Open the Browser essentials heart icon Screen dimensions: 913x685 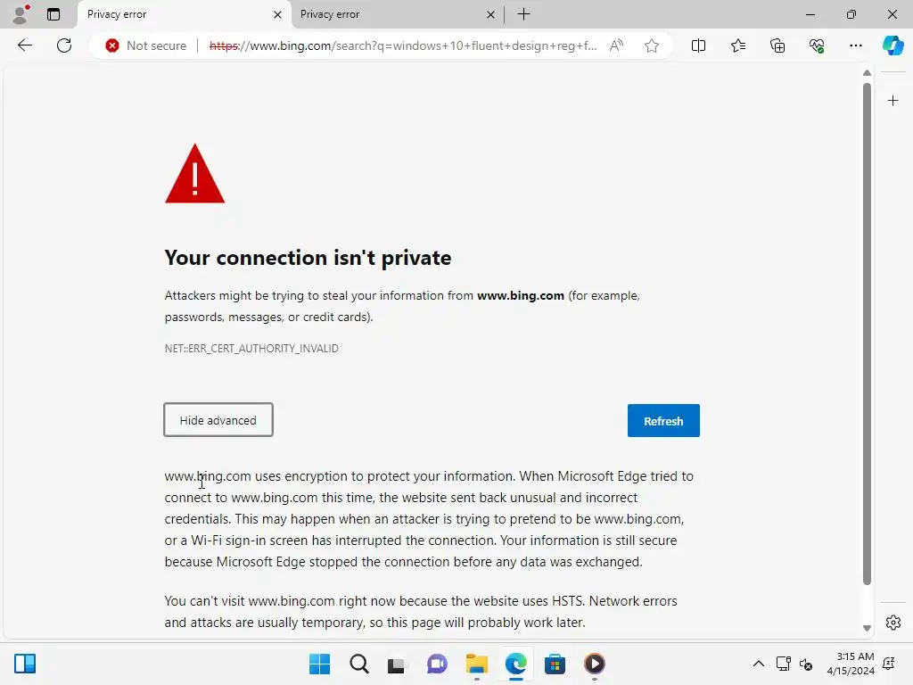817,45
